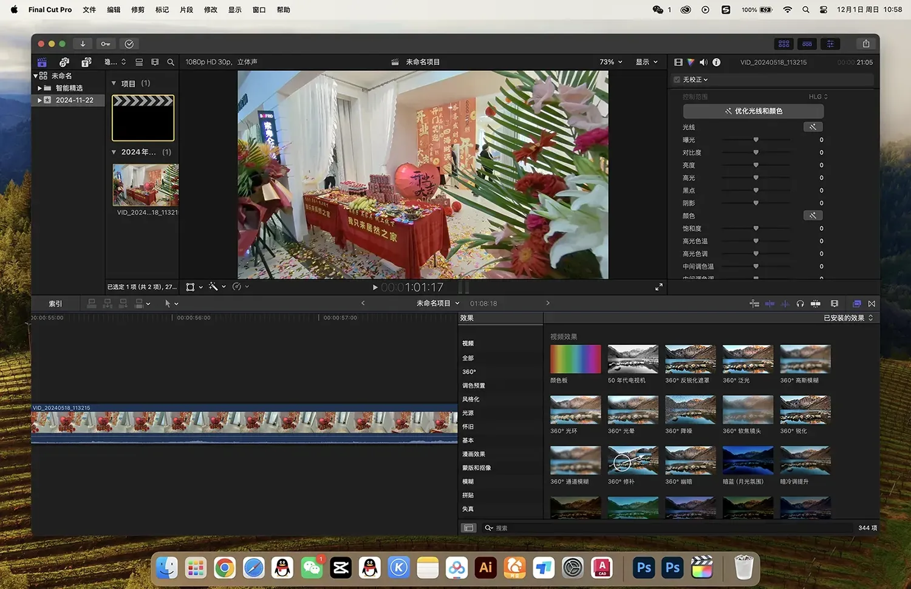Toggle the browser panel visibility button
This screenshot has width=911, height=589.
tap(784, 44)
